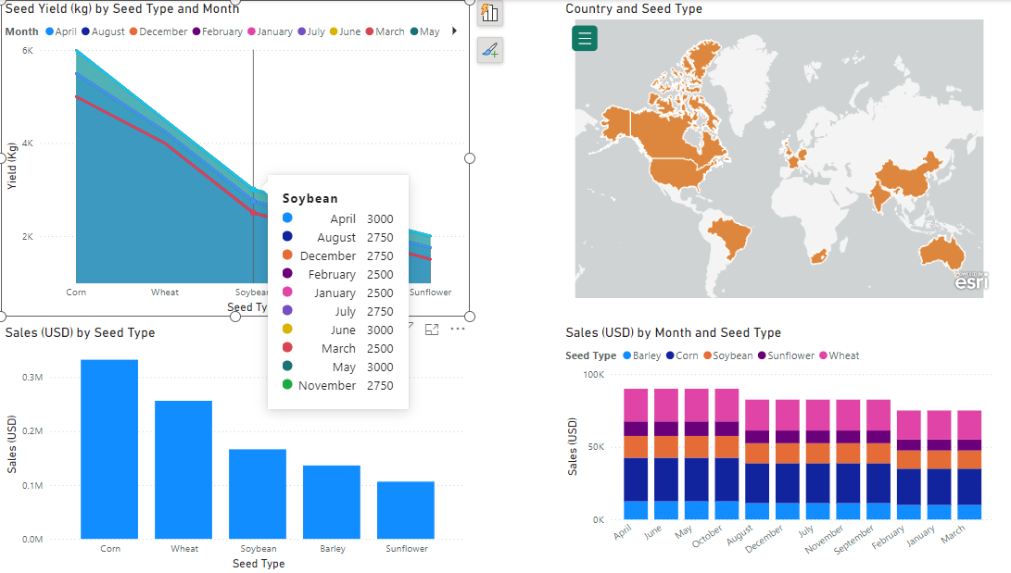This screenshot has width=1011, height=573.
Task: Select the Corn bar in Sales by Seed Type
Action: (109, 449)
